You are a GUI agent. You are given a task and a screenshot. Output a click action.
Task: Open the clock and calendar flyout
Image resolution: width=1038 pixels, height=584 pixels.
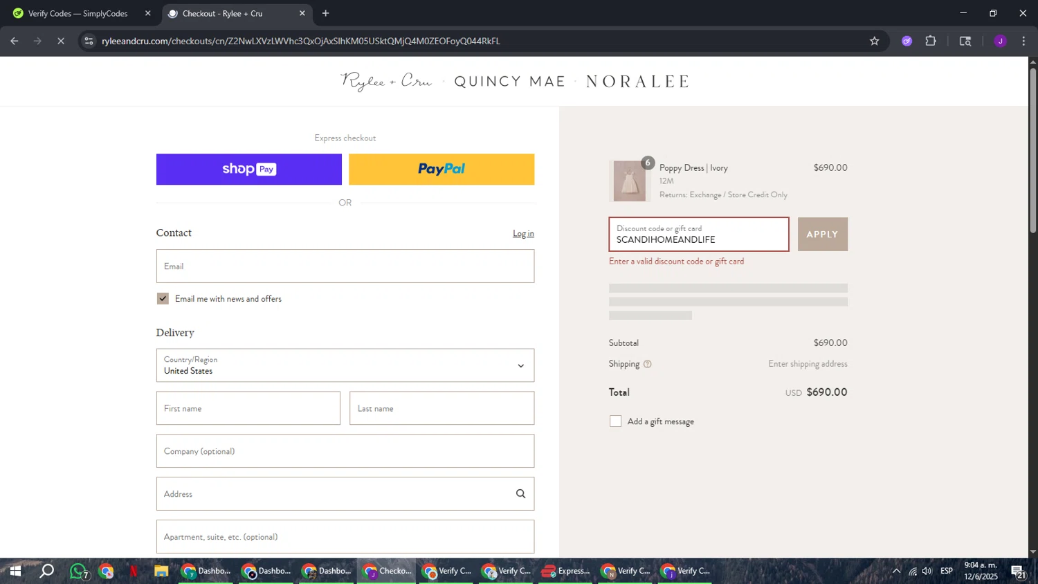click(981, 572)
